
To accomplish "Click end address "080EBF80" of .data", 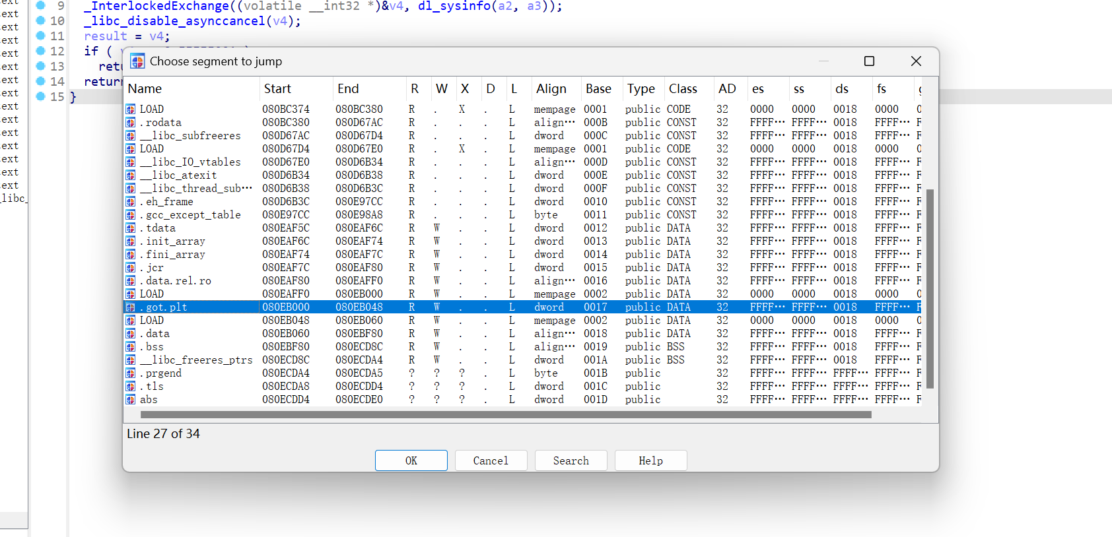I will coord(359,334).
